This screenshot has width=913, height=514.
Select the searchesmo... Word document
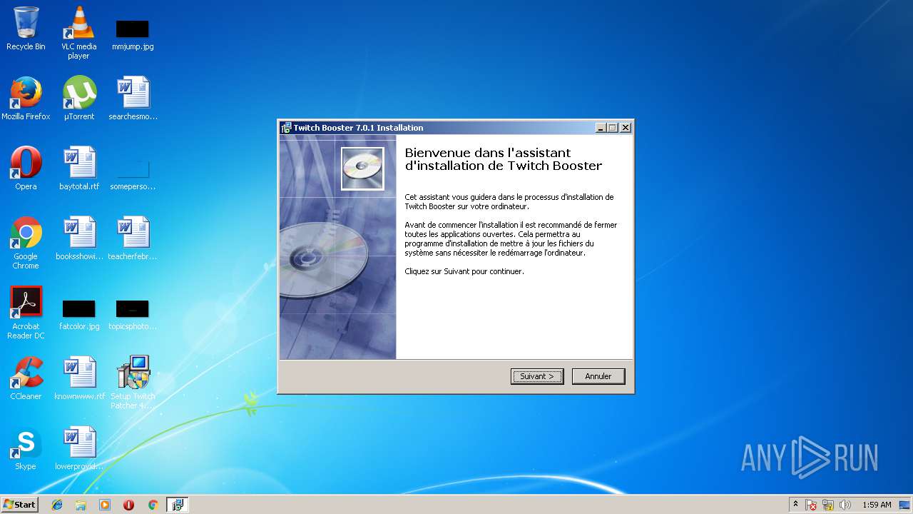point(133,99)
